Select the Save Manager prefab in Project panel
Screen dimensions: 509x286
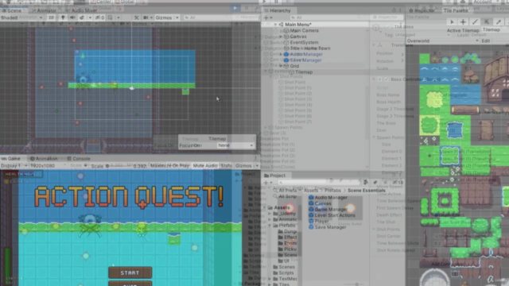(327, 227)
